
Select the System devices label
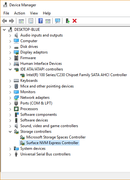[33, 149]
